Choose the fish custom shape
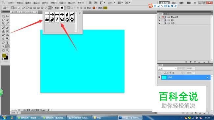The image size is (214, 120). pyautogui.click(x=62, y=14)
